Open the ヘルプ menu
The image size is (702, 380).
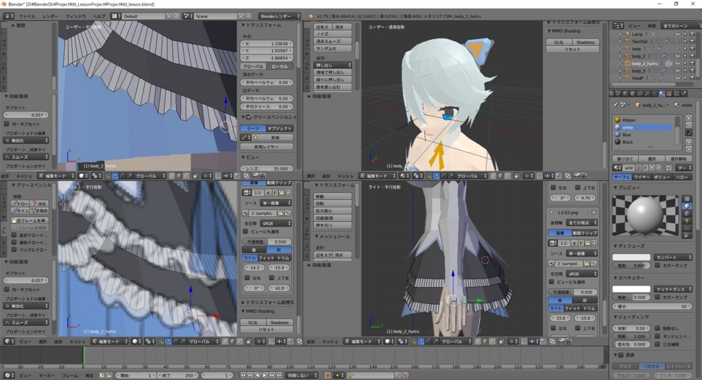[99, 16]
